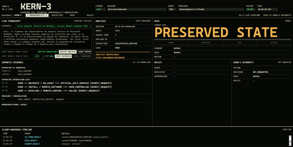The image size is (293, 147).
Task: Click the CONTEXT value TECH_SUPPORT
Action: click(x=25, y=74)
